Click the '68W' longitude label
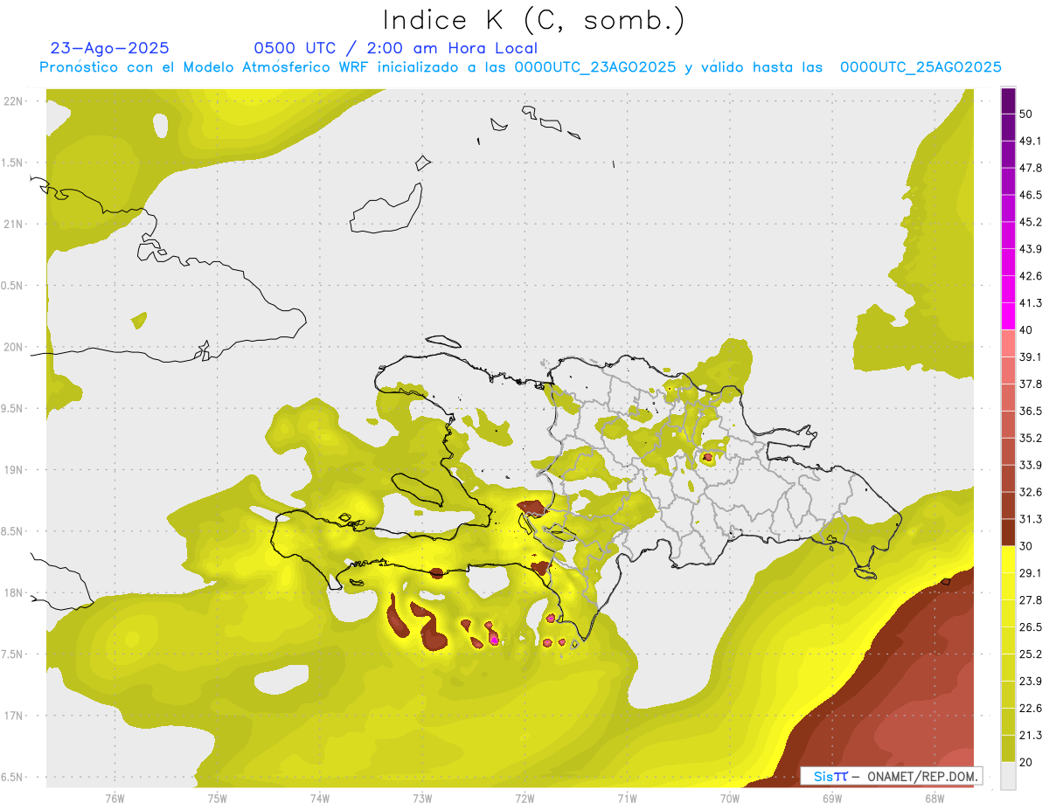This screenshot has height=810, width=1049. coord(934,799)
